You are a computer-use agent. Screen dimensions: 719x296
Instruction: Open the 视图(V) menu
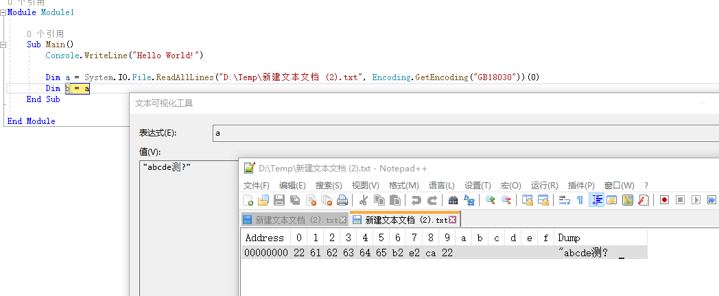coord(366,186)
